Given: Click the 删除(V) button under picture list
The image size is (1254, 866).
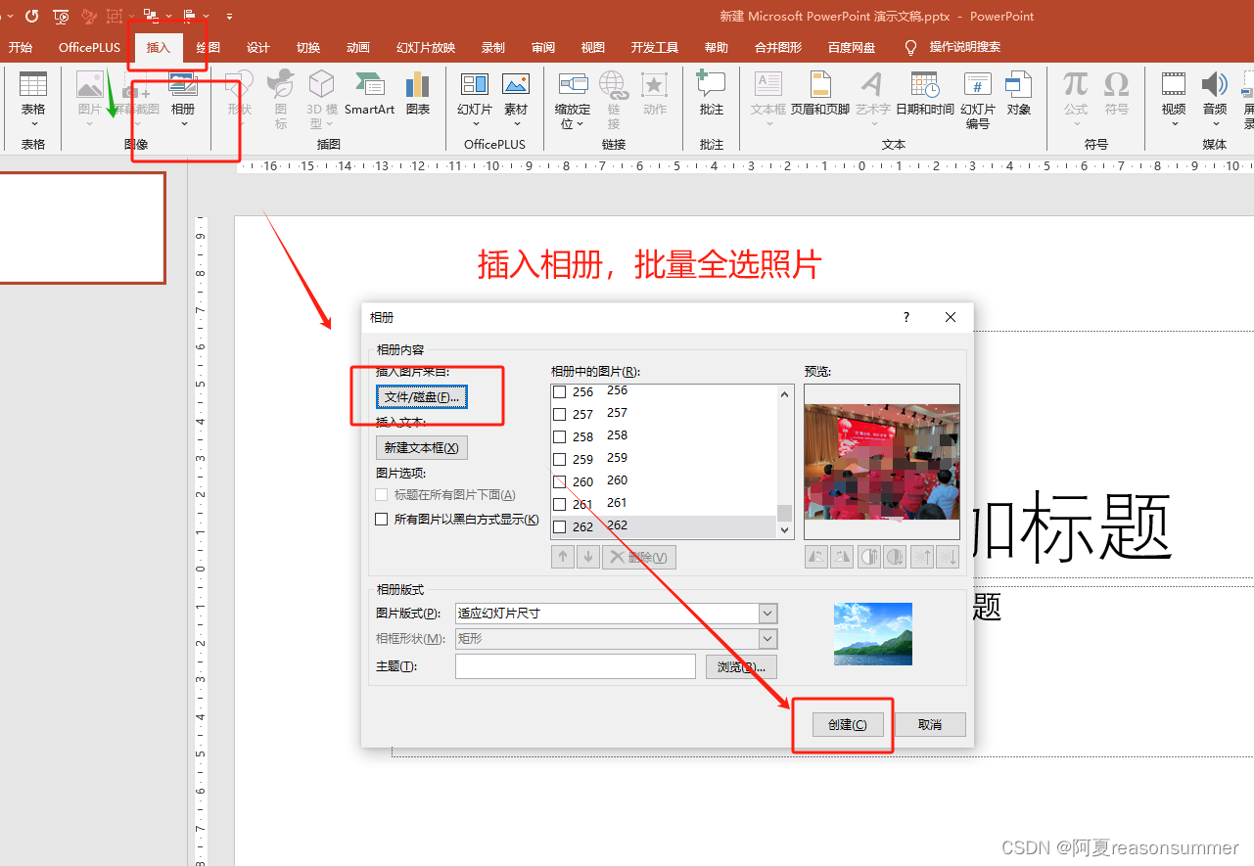Looking at the screenshot, I should [x=639, y=557].
